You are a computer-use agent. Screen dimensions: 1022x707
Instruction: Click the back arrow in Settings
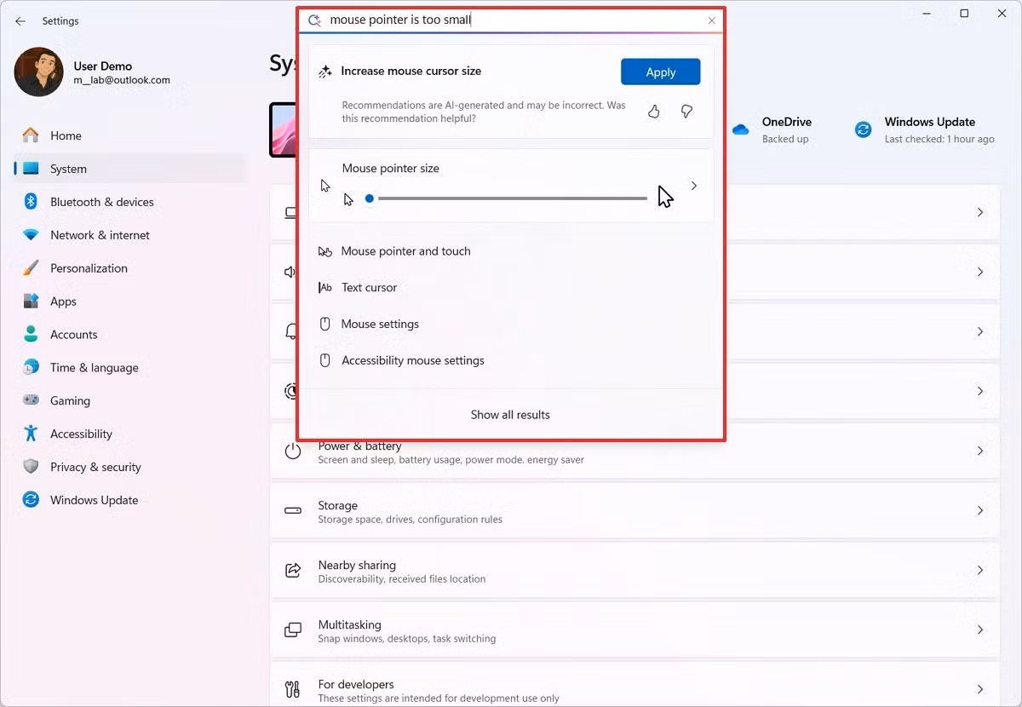20,21
